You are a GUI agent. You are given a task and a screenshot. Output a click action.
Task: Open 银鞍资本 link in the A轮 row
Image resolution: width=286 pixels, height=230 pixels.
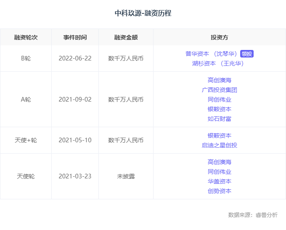coord(220,109)
